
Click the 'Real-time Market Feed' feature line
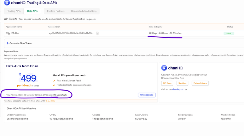(x=69, y=81)
